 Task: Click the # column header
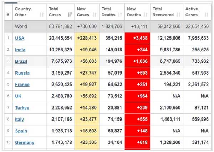coord(7,15)
